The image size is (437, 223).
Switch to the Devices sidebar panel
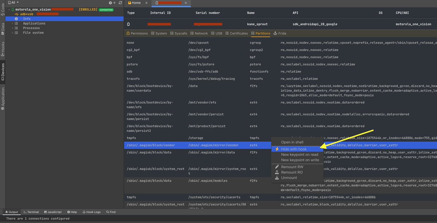tap(3, 72)
